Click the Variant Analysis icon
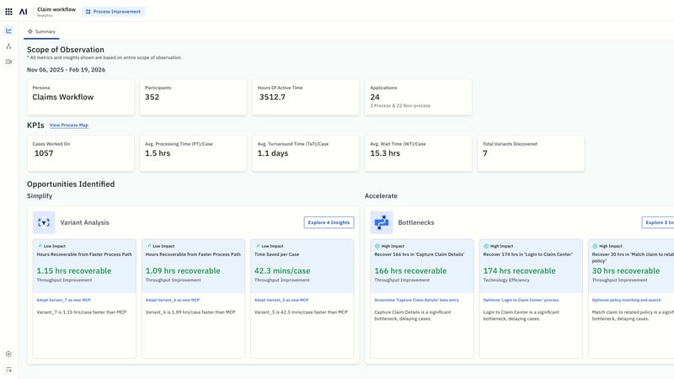 (44, 222)
